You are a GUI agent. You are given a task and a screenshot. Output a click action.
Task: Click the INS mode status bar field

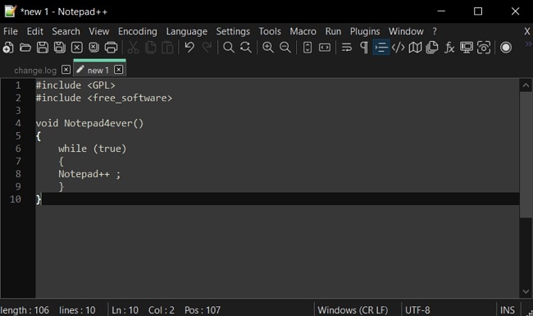tap(507, 310)
